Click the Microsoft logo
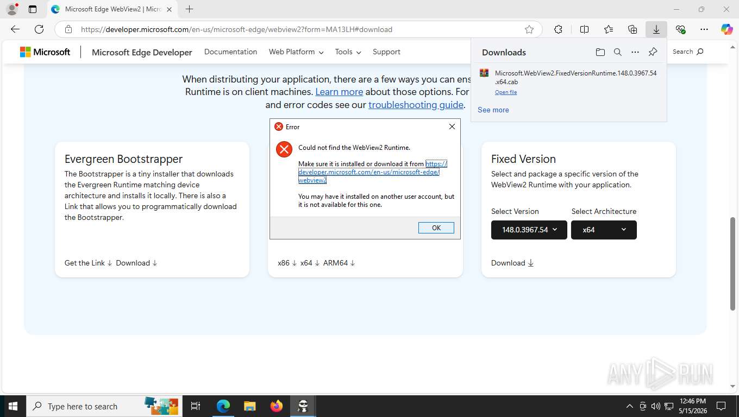 (x=45, y=52)
